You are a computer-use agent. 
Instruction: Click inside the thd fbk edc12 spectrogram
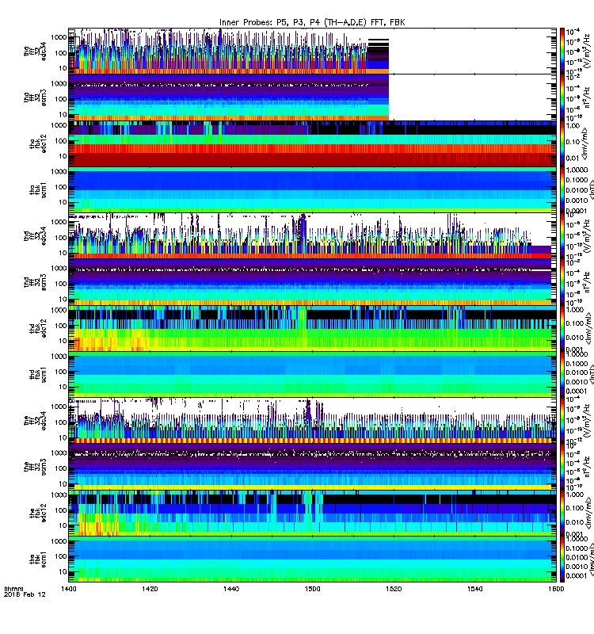coord(312,328)
